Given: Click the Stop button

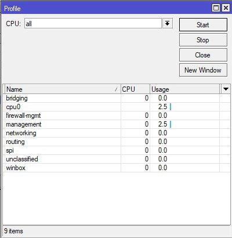Looking at the screenshot, I should coord(203,40).
